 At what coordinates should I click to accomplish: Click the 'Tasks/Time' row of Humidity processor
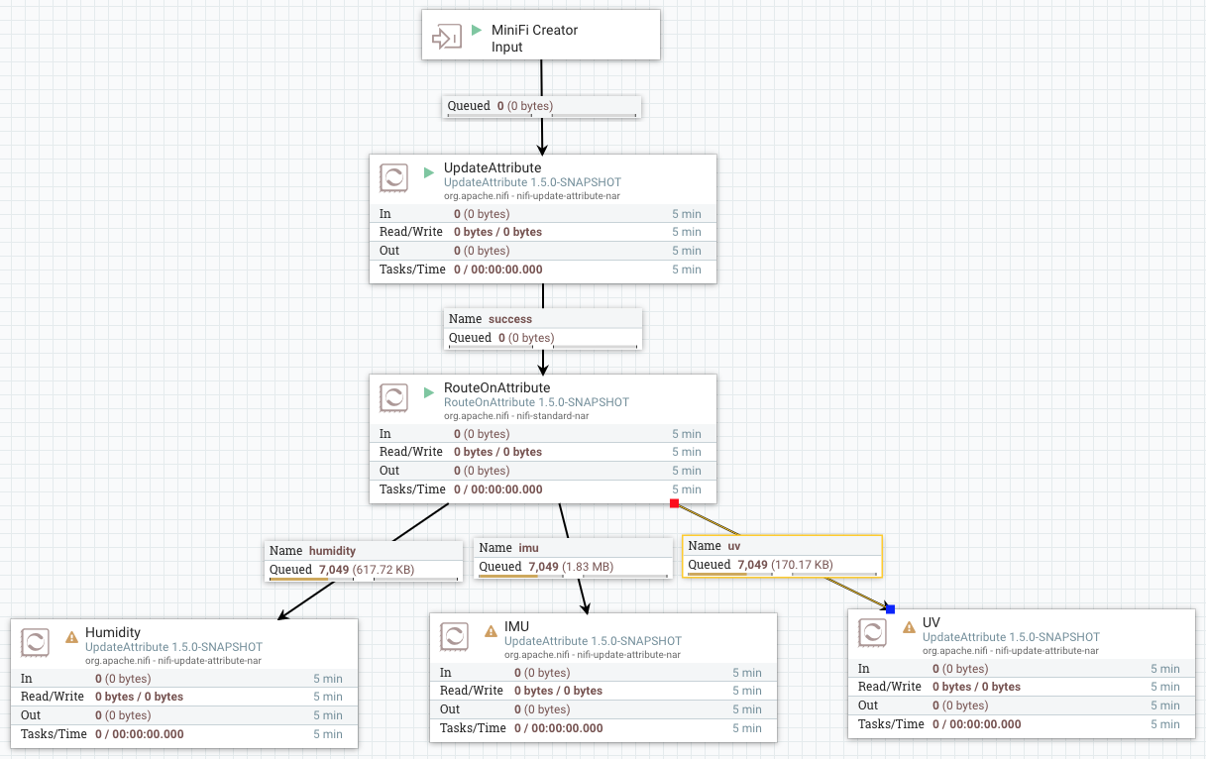pyautogui.click(x=184, y=734)
